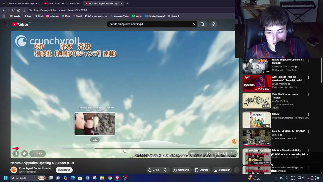The height and width of the screenshot is (182, 323).
Task: Click the cast to TV icon
Action: [225, 153]
